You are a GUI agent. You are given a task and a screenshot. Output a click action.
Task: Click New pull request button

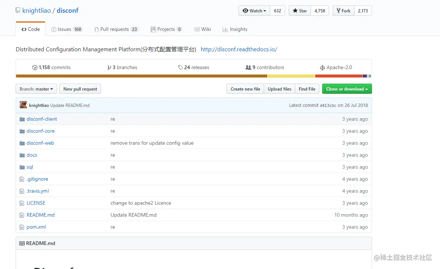80,89
